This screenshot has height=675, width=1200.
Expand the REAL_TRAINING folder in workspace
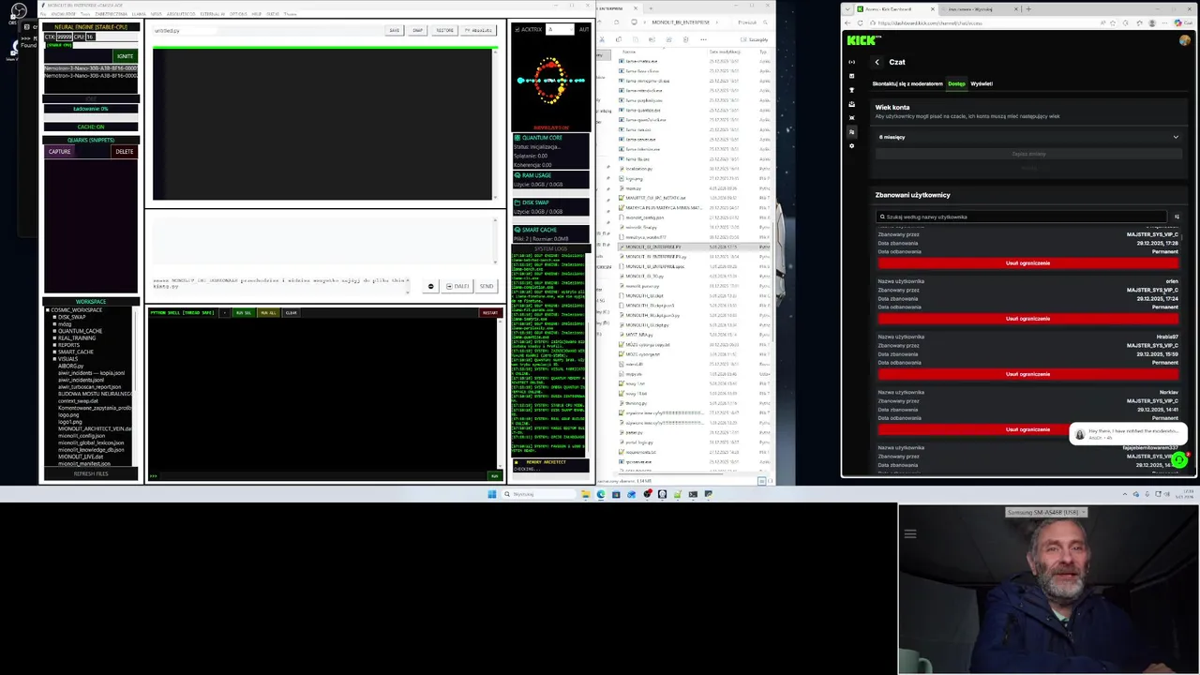(54, 338)
